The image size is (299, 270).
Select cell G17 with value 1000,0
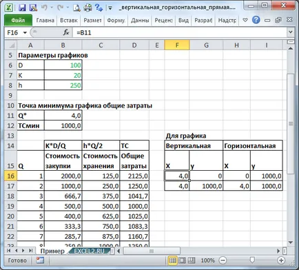206,186
